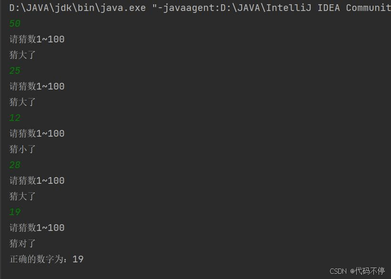Click the @代码不停 author name

[367, 271]
